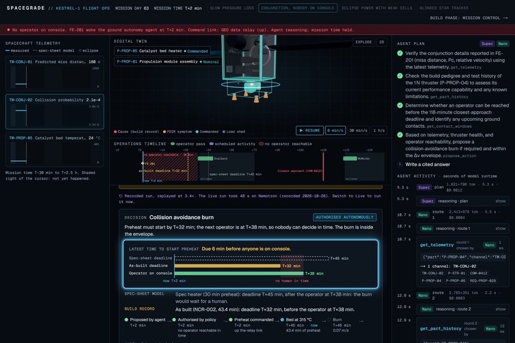Click the Closest approach red timeline line
The image size is (515, 343).
(x=323, y=167)
